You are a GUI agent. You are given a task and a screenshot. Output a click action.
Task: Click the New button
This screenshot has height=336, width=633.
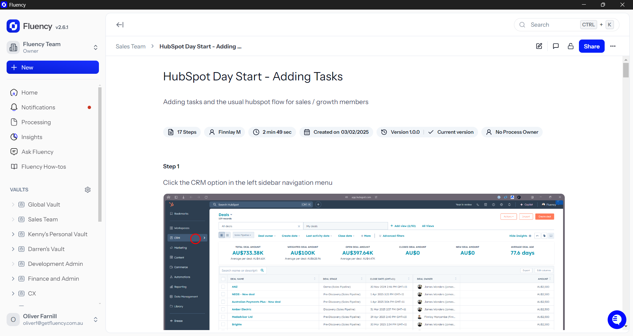[53, 67]
